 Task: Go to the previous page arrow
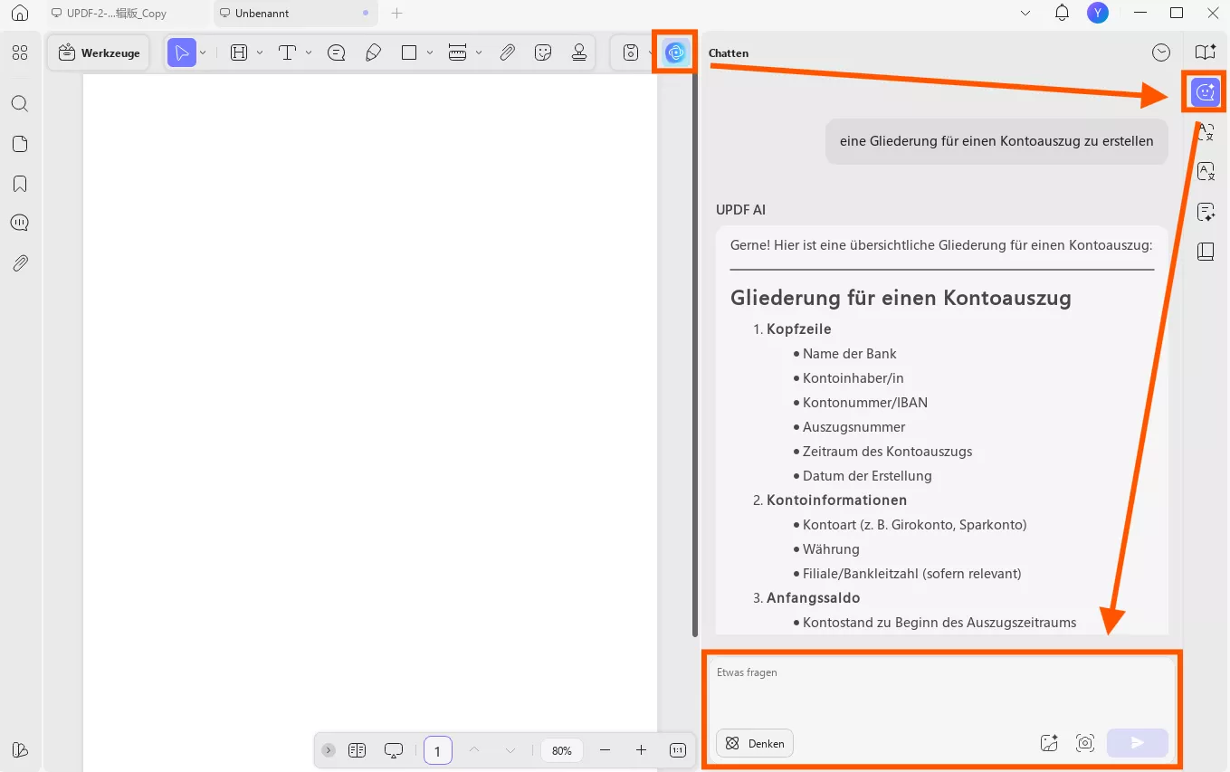(x=474, y=750)
